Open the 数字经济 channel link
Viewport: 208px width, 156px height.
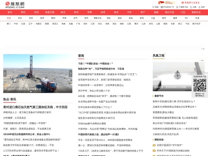click(196, 24)
